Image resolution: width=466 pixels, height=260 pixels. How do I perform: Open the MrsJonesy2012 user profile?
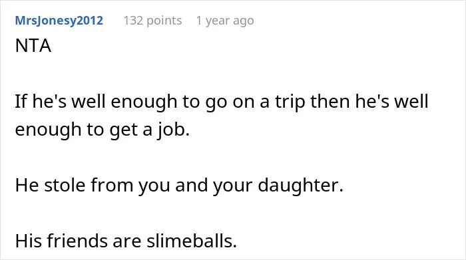[x=59, y=21]
